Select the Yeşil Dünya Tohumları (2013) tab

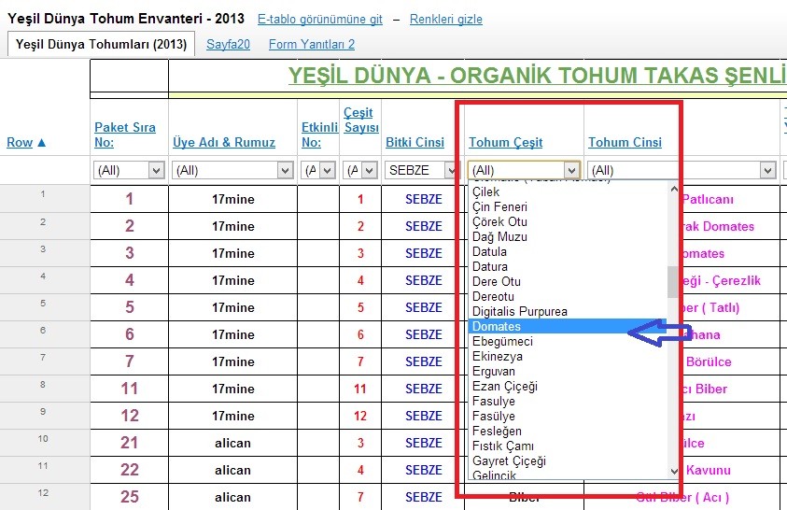101,44
